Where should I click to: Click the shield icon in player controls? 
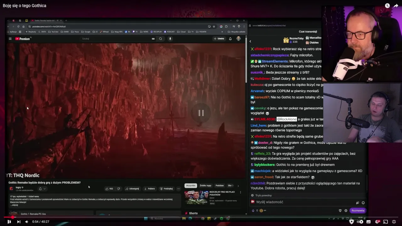(351, 222)
